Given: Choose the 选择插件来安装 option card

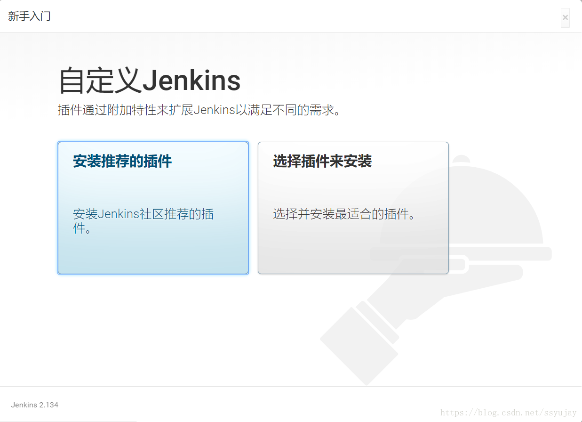Looking at the screenshot, I should pyautogui.click(x=353, y=208).
